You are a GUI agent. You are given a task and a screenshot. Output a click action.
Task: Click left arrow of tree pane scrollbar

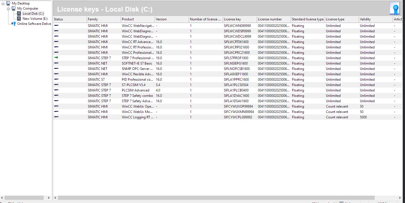tap(3, 198)
